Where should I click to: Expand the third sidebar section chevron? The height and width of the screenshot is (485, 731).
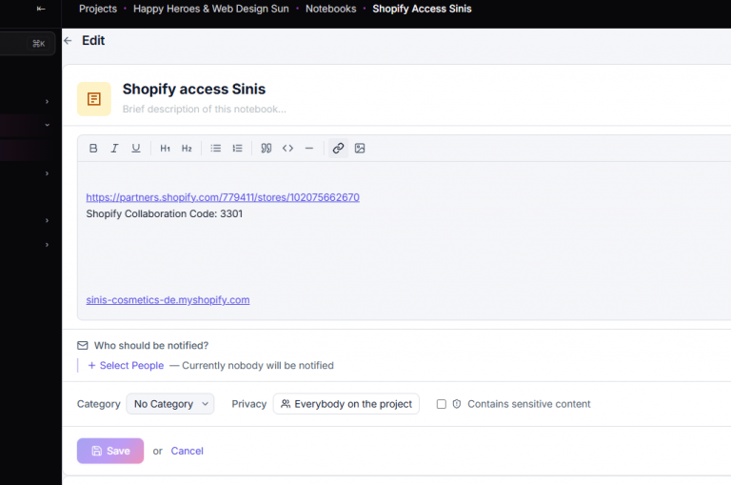coord(47,173)
